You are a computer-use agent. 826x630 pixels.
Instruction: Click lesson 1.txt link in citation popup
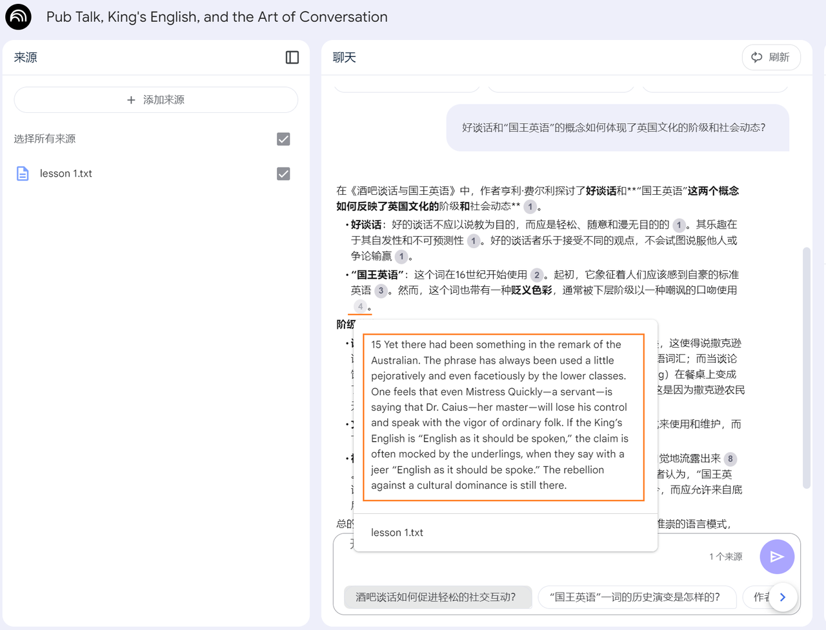coord(397,533)
